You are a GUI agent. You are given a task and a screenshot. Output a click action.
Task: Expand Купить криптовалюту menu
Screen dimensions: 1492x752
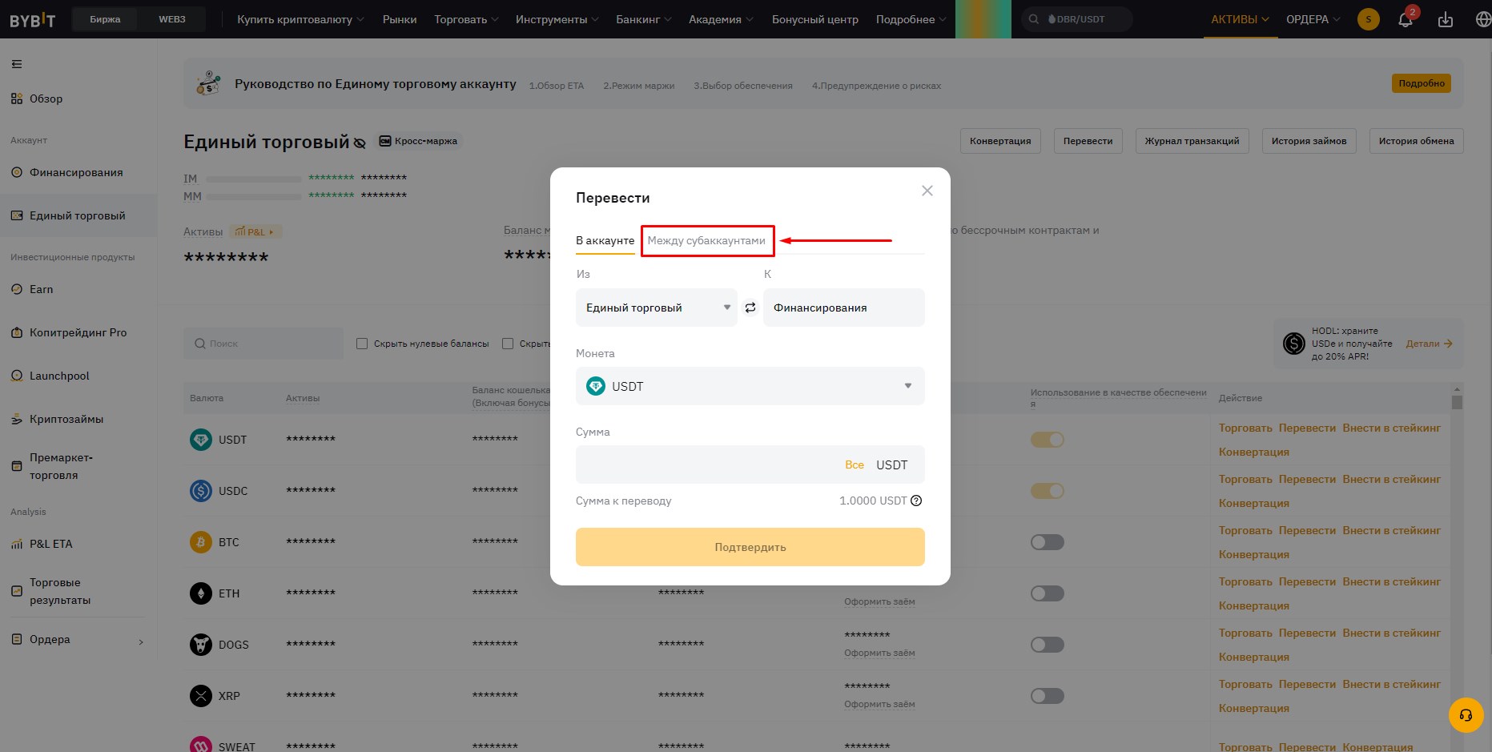point(300,19)
